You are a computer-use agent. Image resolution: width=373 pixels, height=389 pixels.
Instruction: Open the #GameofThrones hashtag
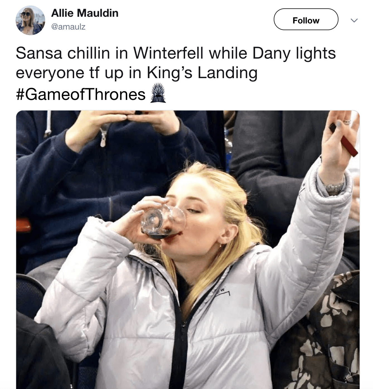coord(81,94)
